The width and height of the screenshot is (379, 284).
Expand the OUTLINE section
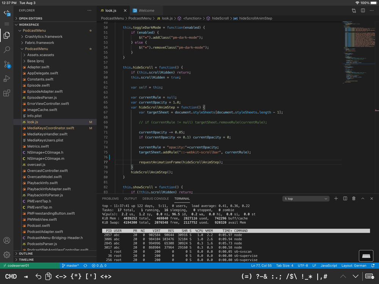click(26, 254)
